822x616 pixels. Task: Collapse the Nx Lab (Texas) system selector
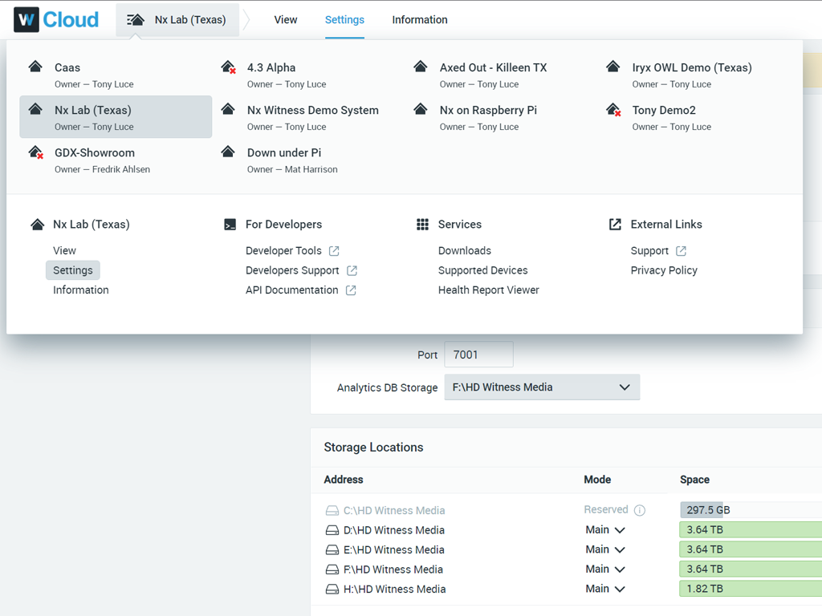[x=177, y=20]
